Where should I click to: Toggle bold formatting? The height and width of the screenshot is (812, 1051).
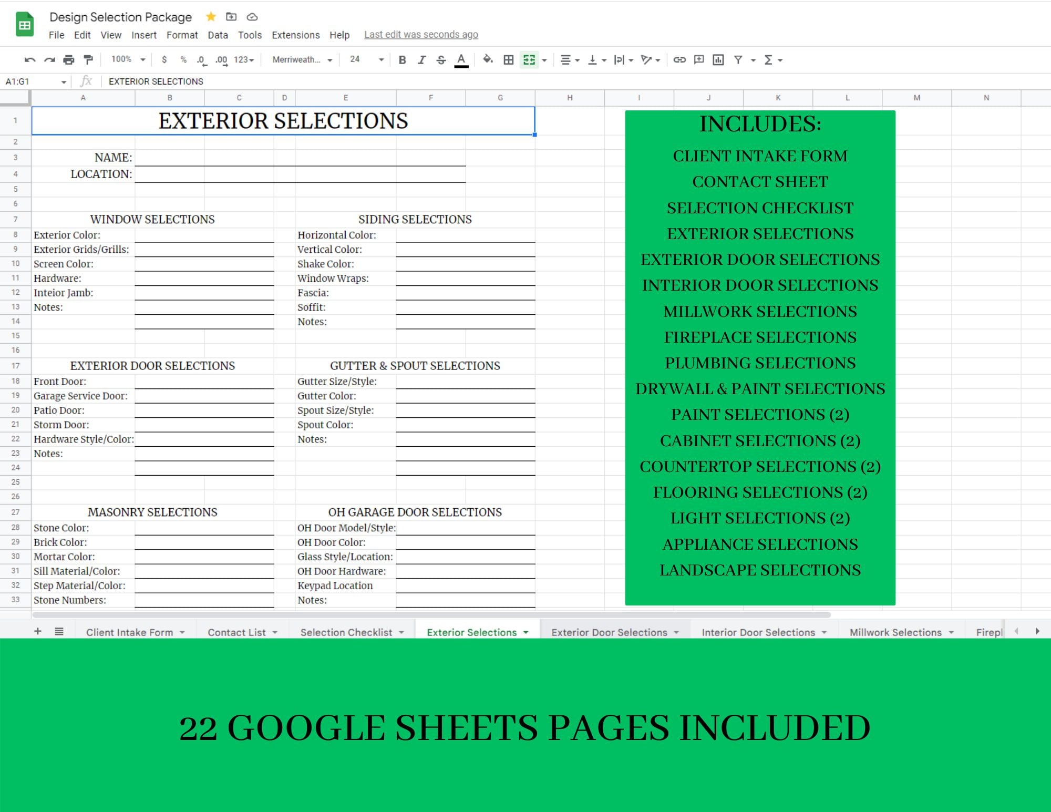[402, 60]
